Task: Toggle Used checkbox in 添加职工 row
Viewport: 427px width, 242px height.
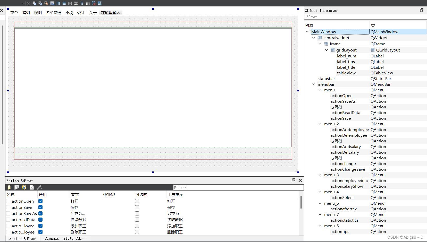Action: tap(40, 226)
